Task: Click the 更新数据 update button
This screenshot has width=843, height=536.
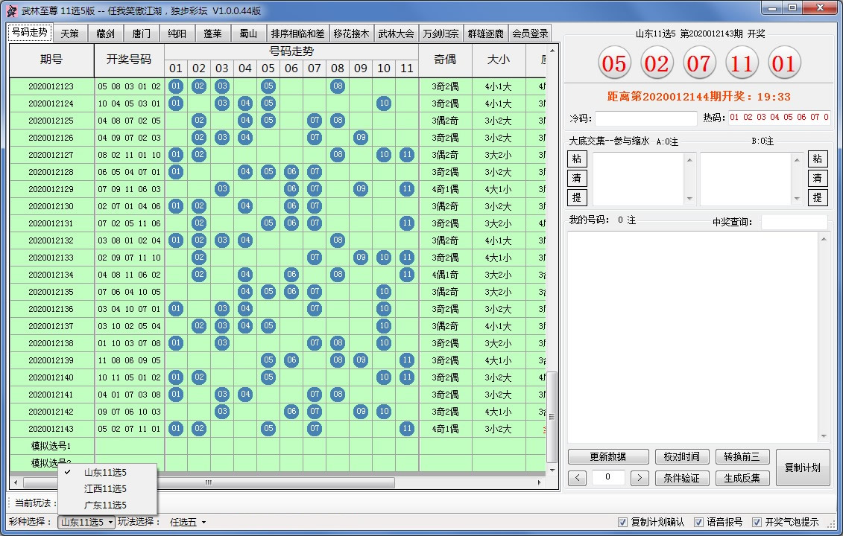Action: 607,457
